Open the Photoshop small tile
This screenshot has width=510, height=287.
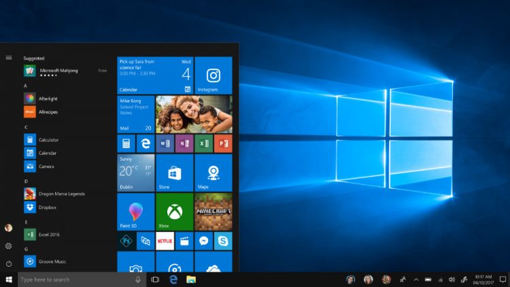pos(126,241)
